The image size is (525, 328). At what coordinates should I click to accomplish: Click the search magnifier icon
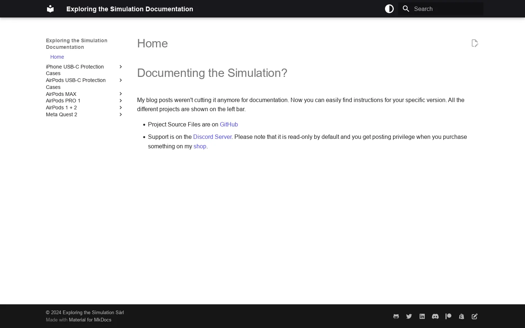[406, 9]
